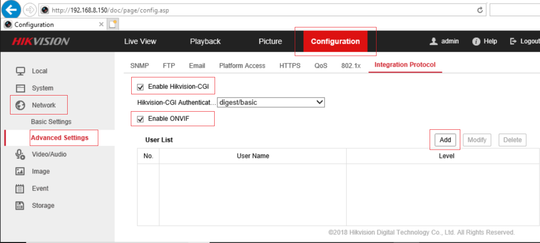
Task: Click the System window icon in sidebar
Action: pos(20,88)
